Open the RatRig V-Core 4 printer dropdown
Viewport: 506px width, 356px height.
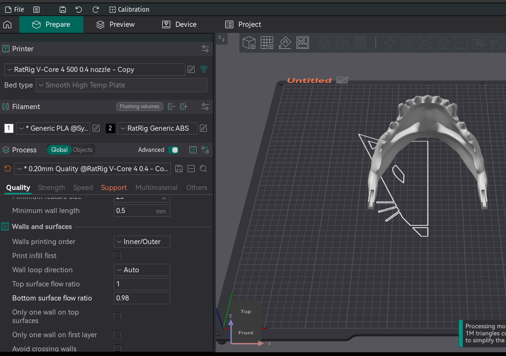[95, 70]
